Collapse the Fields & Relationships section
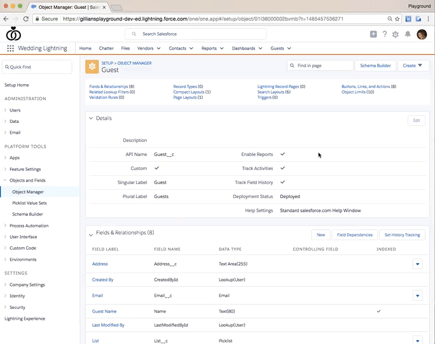 pos(91,235)
